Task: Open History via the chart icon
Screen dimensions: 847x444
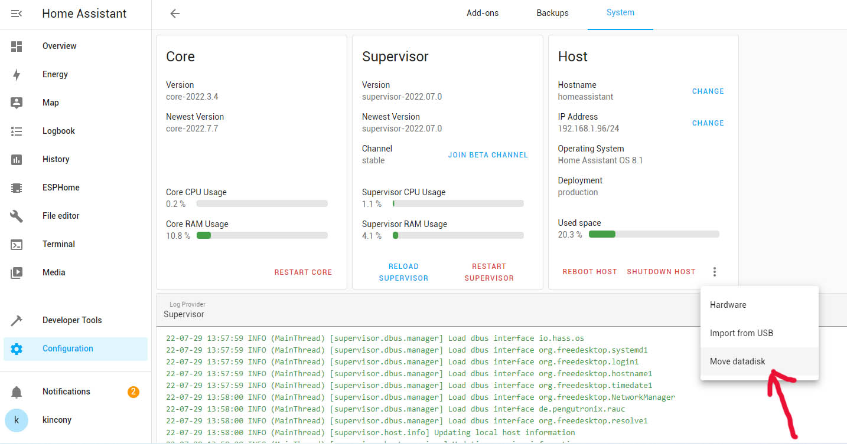Action: tap(17, 159)
